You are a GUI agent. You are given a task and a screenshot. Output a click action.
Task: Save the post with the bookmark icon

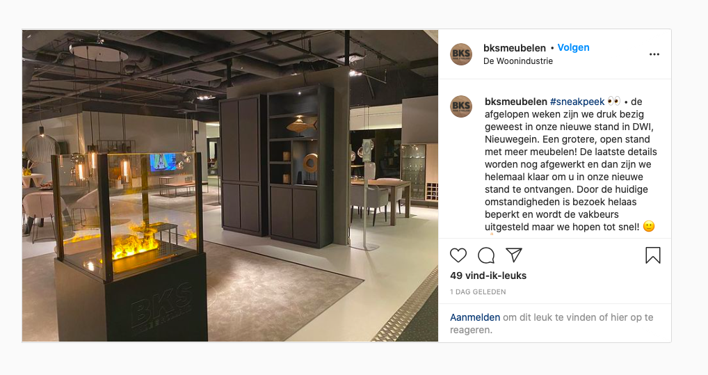click(x=653, y=255)
